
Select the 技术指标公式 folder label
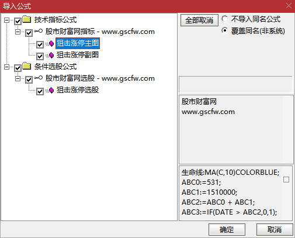[x=55, y=20]
